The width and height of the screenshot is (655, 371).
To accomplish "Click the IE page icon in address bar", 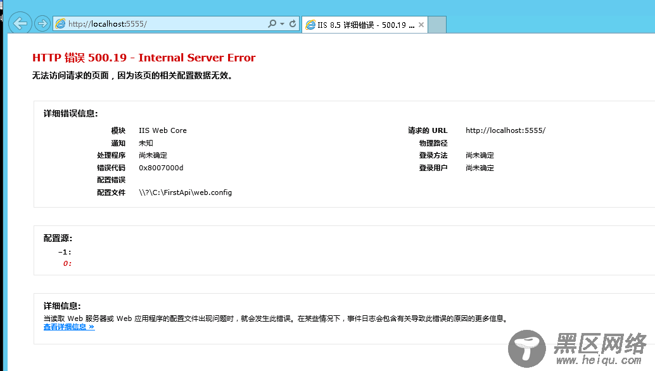I will 61,24.
